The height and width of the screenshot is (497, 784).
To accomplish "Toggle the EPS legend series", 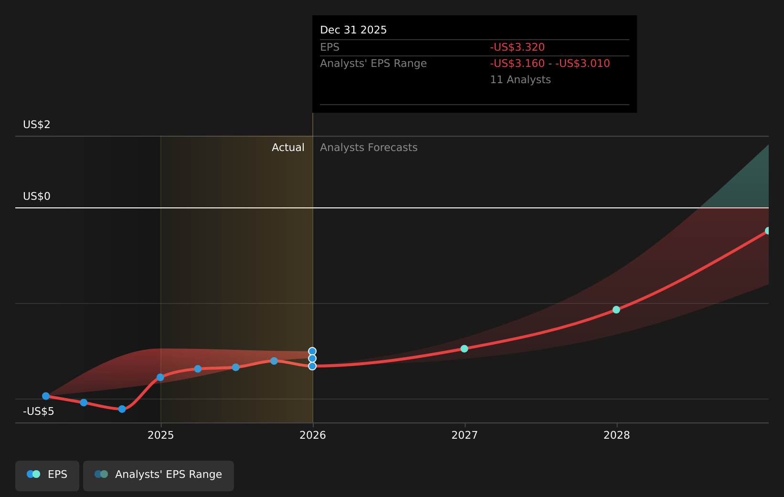I will 47,475.
